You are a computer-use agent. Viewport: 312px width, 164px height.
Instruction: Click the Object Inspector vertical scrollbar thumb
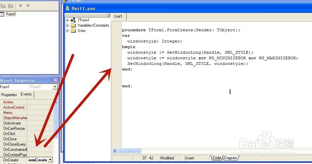56,122
